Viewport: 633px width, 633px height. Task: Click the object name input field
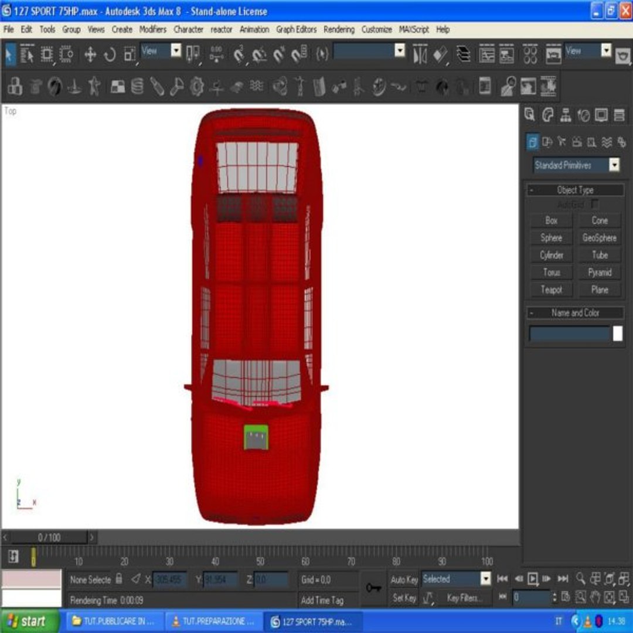click(x=569, y=334)
